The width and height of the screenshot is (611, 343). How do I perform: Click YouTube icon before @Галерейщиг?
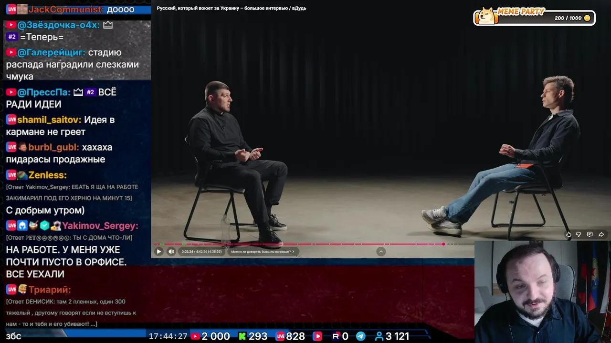pos(11,52)
